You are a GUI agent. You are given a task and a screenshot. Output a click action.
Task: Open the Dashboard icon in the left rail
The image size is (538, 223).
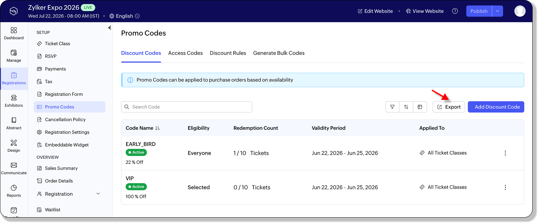pyautogui.click(x=14, y=30)
